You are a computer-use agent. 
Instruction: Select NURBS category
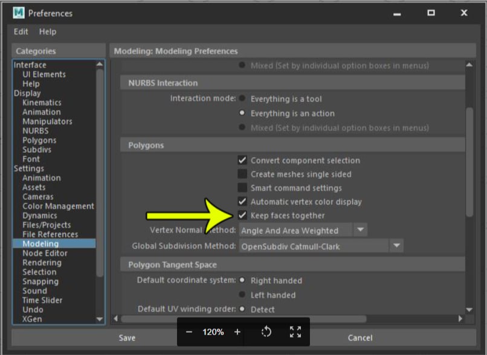(x=36, y=130)
